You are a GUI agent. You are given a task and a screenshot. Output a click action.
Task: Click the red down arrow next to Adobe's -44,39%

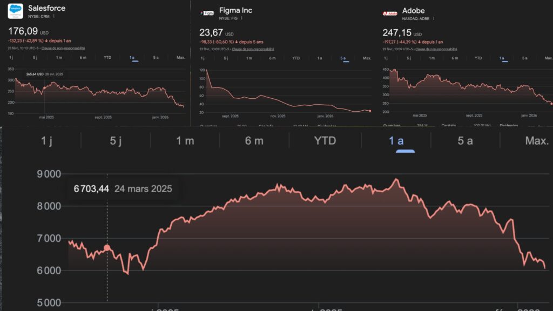click(419, 41)
